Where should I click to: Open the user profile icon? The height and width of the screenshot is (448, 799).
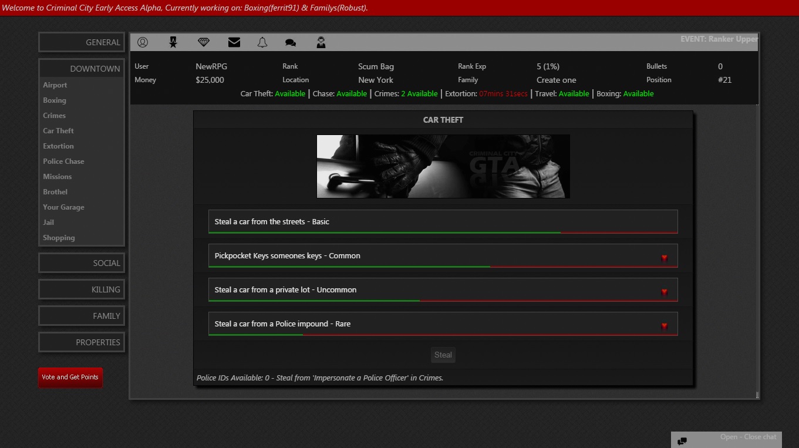(x=143, y=42)
